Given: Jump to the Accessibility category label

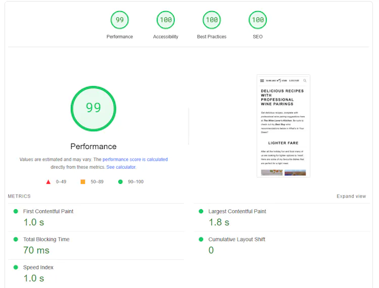Looking at the screenshot, I should [166, 37].
